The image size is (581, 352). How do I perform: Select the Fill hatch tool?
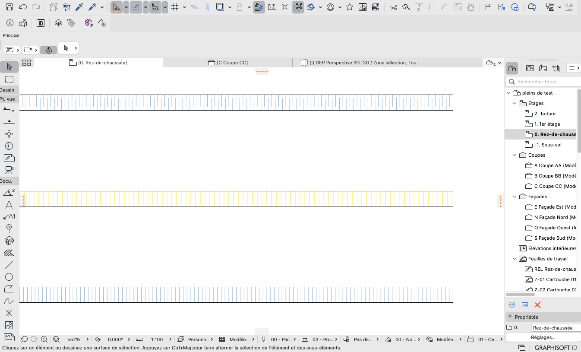[x=9, y=253]
